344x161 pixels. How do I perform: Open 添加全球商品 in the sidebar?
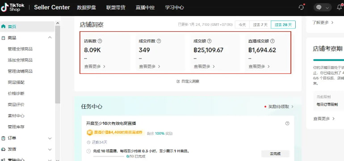tap(20, 60)
